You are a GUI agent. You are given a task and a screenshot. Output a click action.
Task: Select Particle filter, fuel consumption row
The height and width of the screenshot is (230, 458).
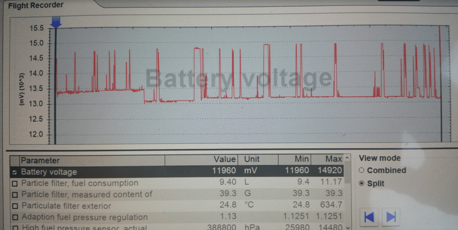click(177, 183)
